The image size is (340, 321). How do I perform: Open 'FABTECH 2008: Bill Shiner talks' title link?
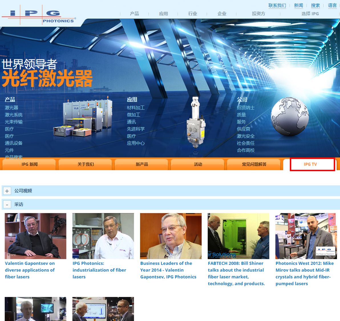pos(236,274)
